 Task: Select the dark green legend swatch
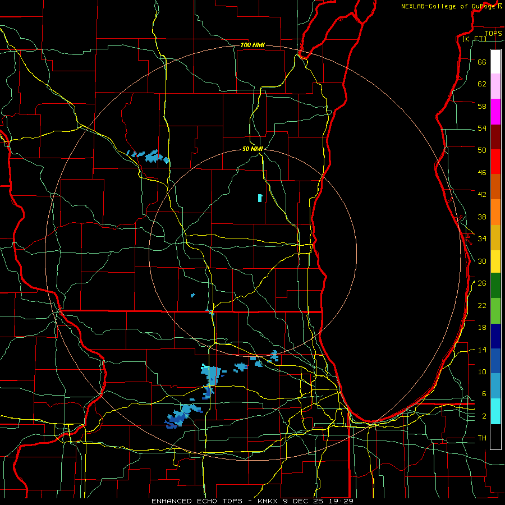[x=495, y=286]
